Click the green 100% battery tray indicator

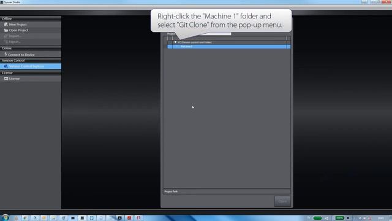pyautogui.click(x=339, y=218)
